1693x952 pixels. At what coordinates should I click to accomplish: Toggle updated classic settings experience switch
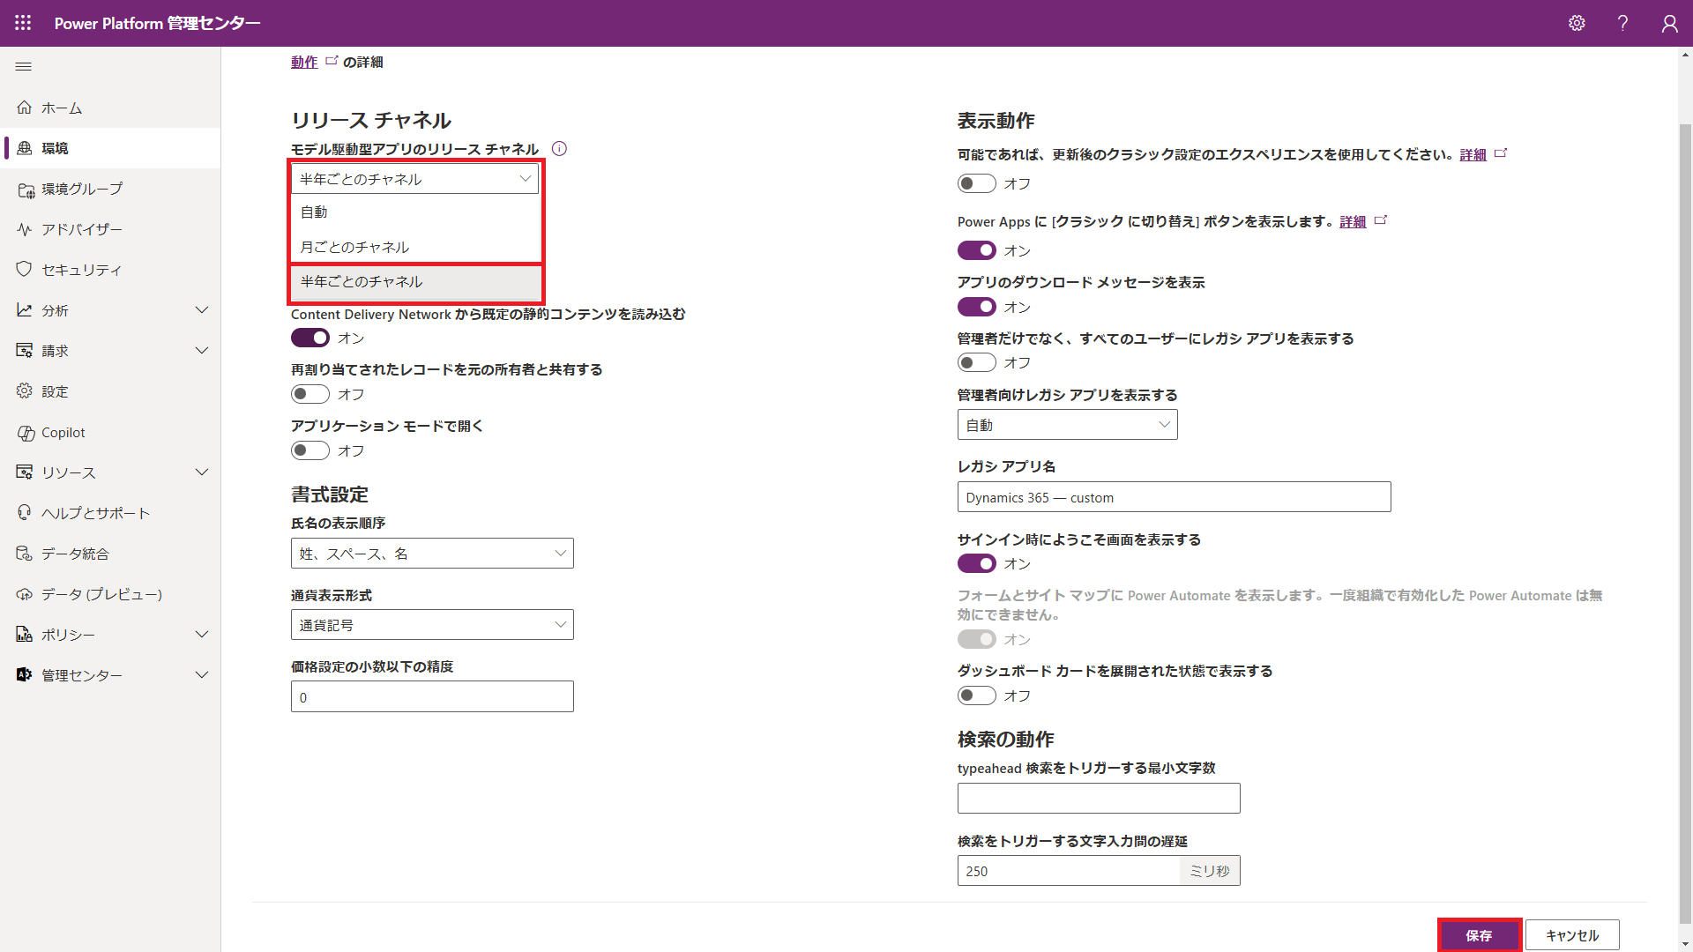pyautogui.click(x=977, y=183)
